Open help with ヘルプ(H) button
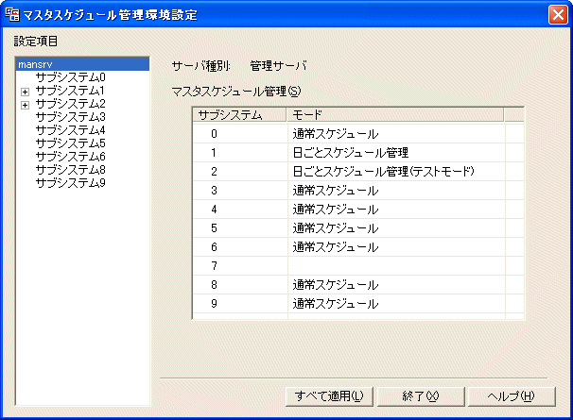Screen dimensions: 573x420 [x=512, y=396]
